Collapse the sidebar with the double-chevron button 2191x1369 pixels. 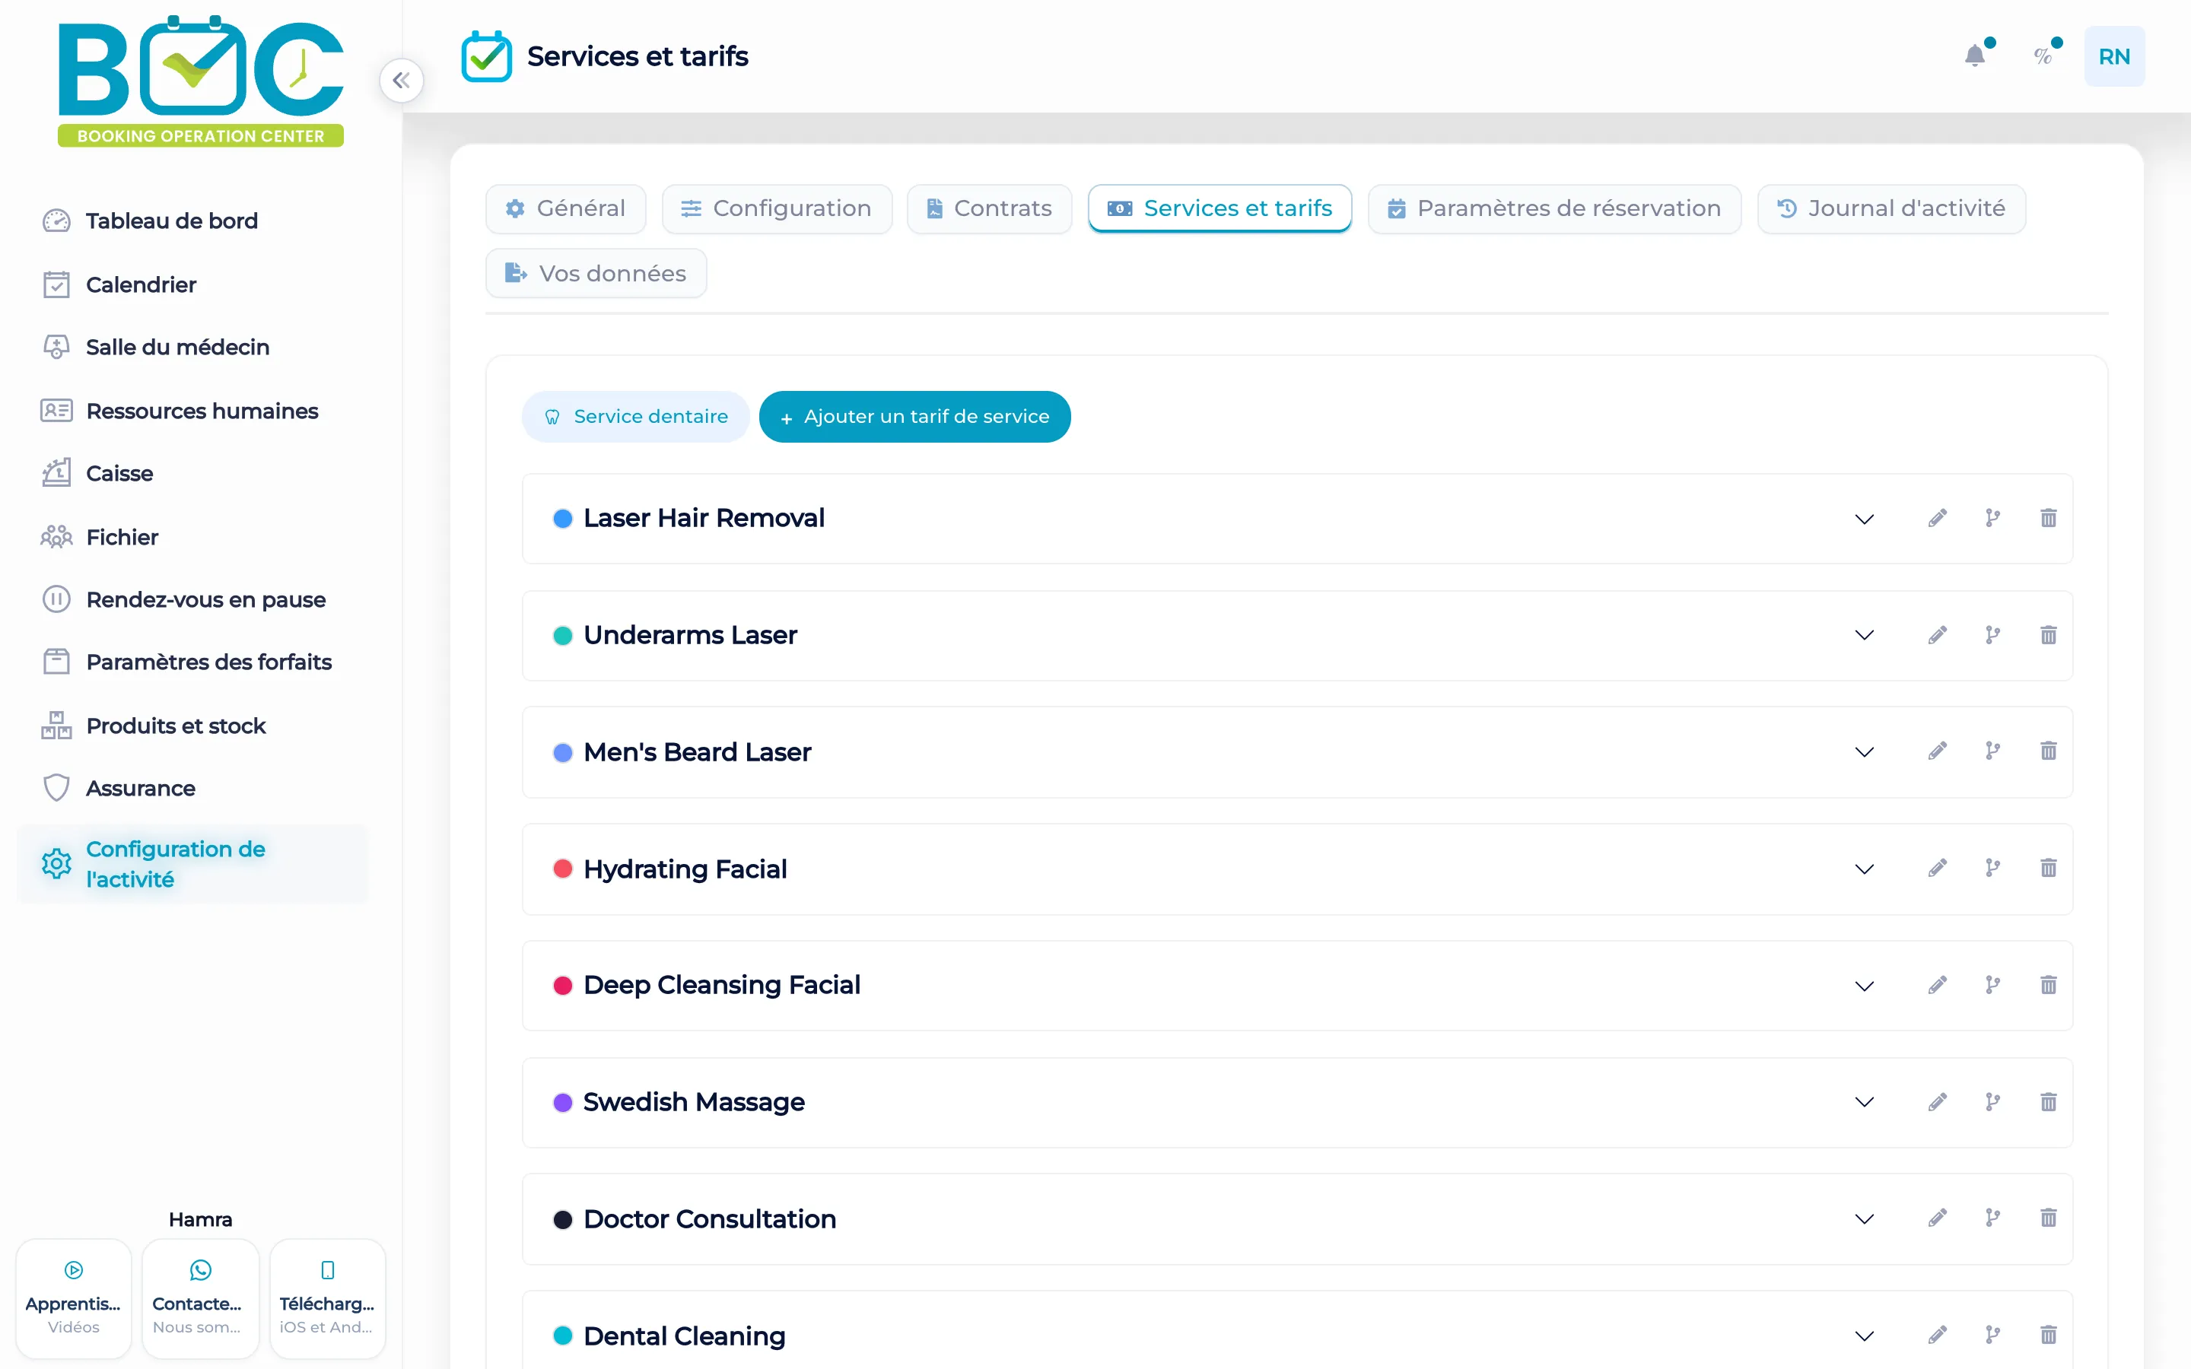(401, 81)
